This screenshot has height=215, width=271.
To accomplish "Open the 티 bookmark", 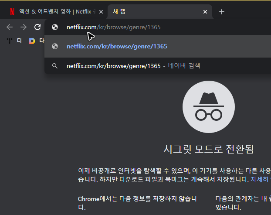I will click(x=19, y=41).
